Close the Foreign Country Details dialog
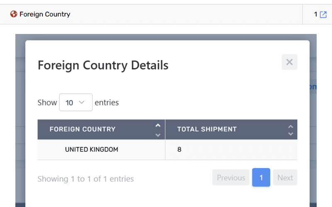Viewport: 332px width, 207px height. pos(289,62)
